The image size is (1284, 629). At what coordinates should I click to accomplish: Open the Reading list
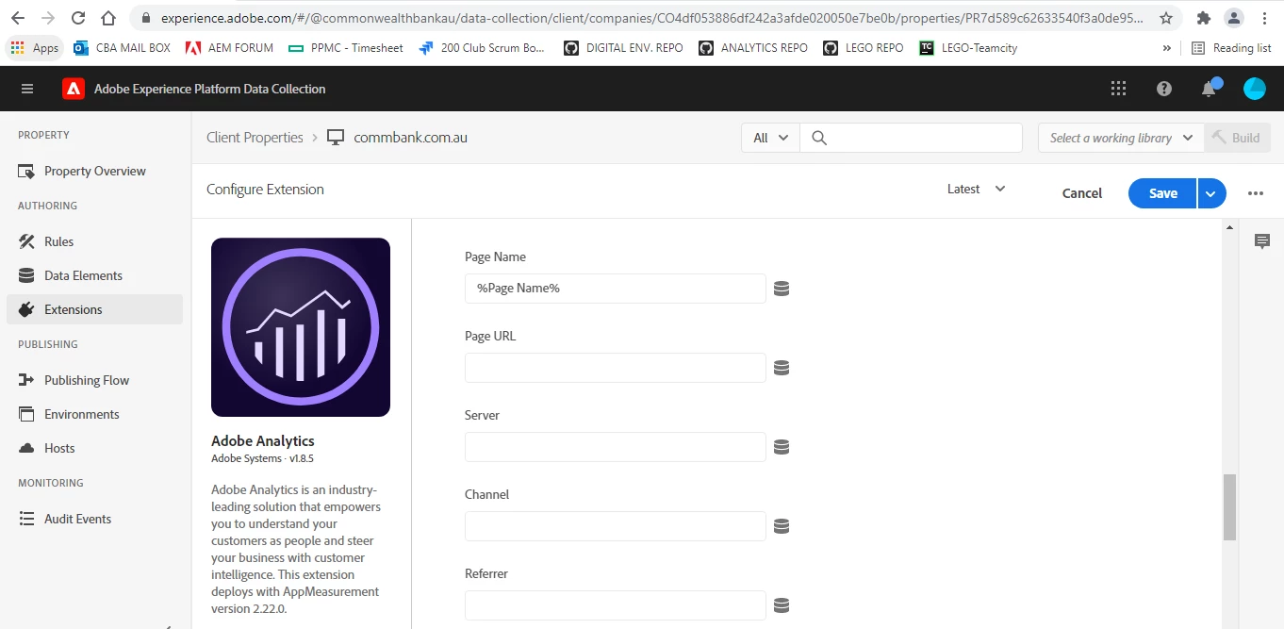tap(1231, 48)
